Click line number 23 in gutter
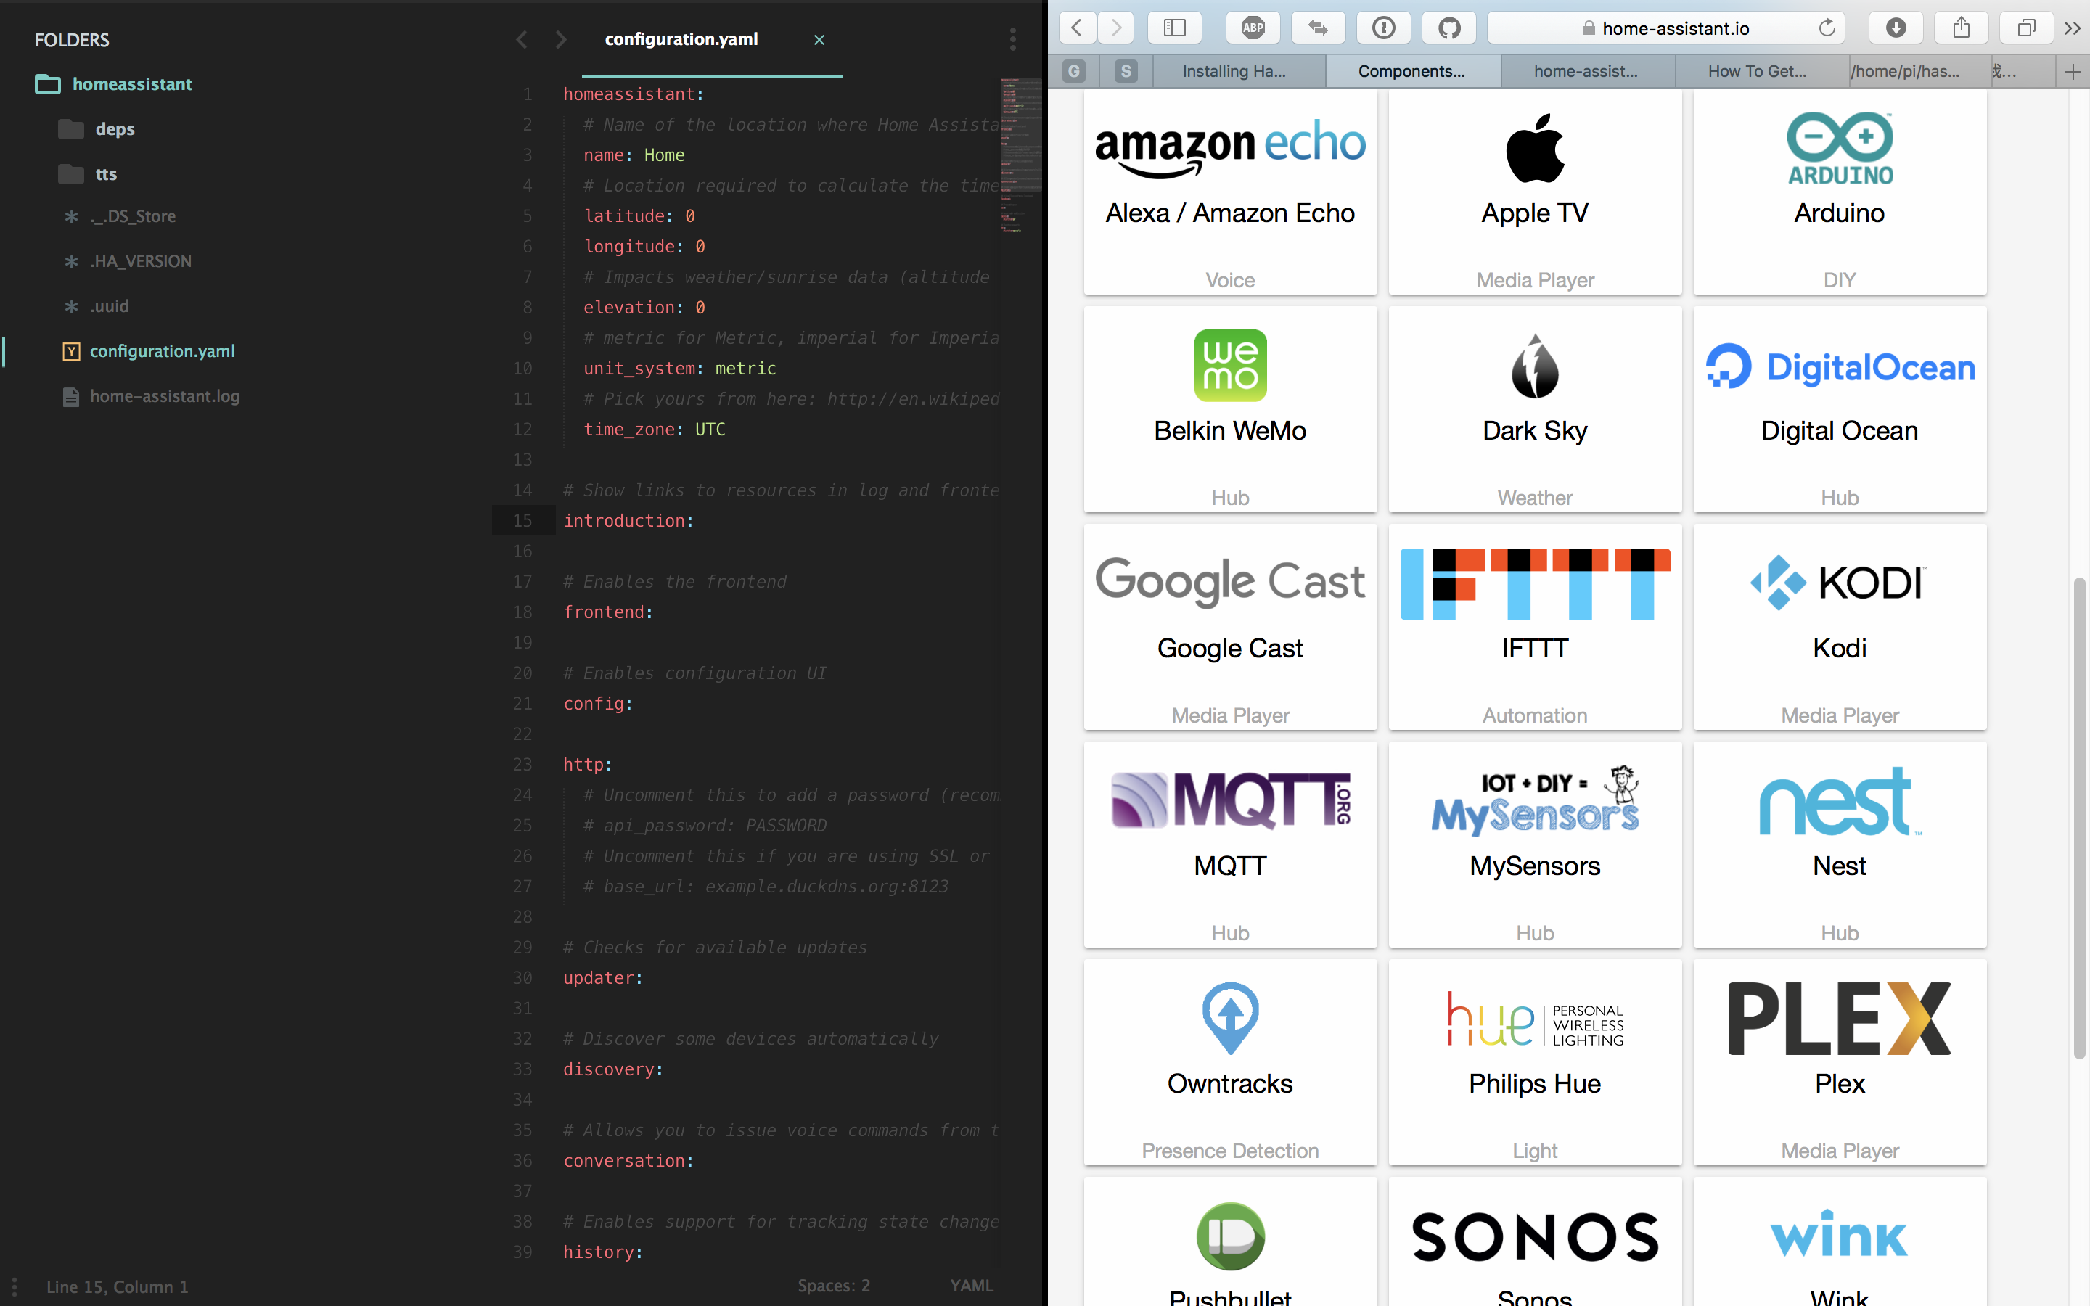Screen dimensions: 2090x1306 point(522,765)
